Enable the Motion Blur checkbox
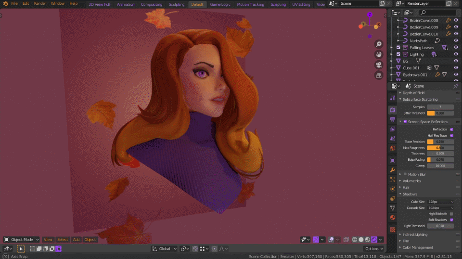Image resolution: width=462 pixels, height=259 pixels. (x=405, y=174)
